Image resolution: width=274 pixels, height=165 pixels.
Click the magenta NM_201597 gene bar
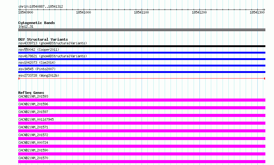[142, 115]
